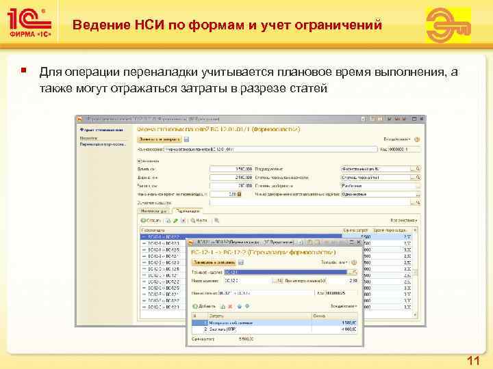Switch to the Переналадки tab
Screen dimensions: 493x369
pos(188,211)
